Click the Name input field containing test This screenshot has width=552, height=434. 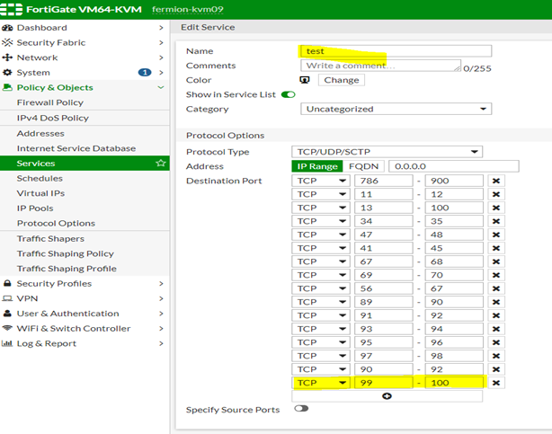[x=396, y=51]
